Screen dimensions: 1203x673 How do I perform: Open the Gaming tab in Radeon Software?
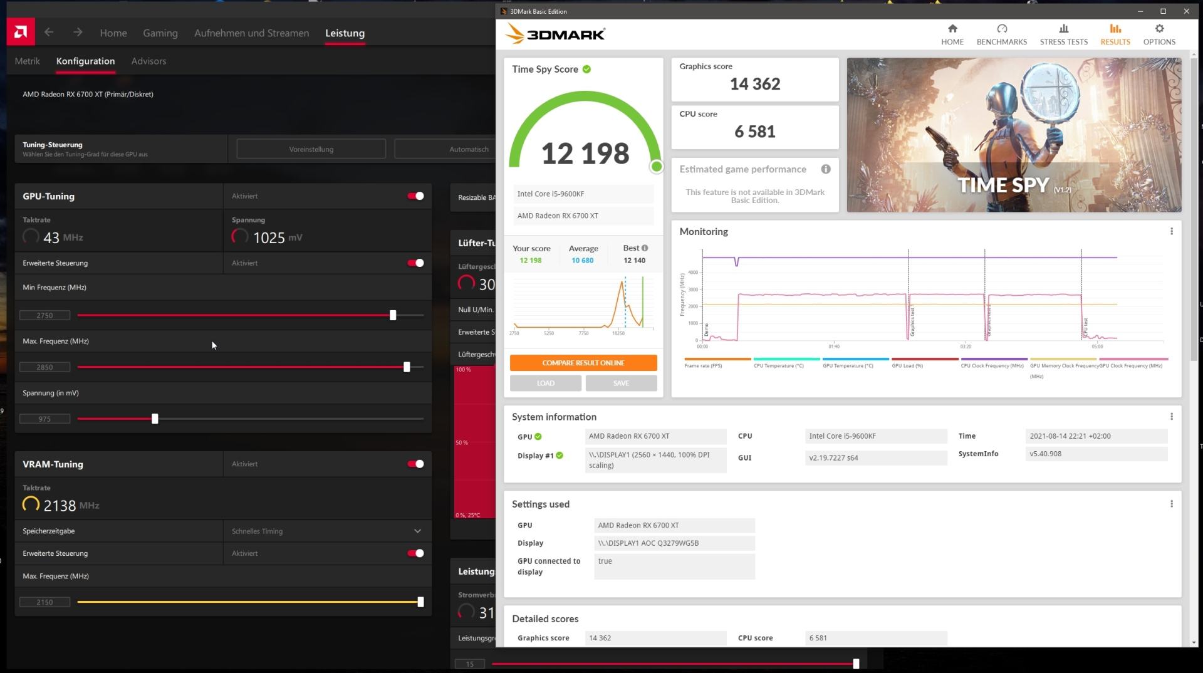pyautogui.click(x=160, y=33)
